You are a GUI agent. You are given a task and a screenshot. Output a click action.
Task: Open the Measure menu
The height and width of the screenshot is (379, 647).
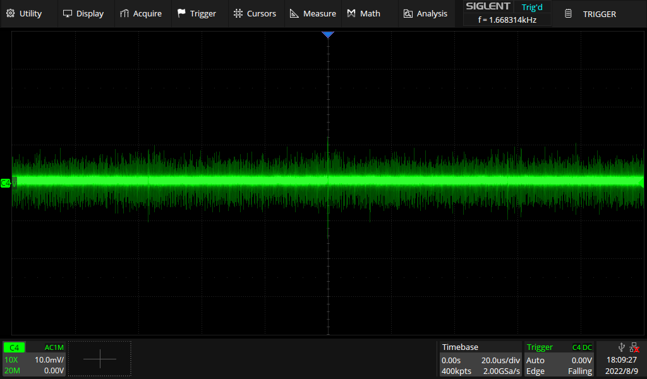coord(313,14)
